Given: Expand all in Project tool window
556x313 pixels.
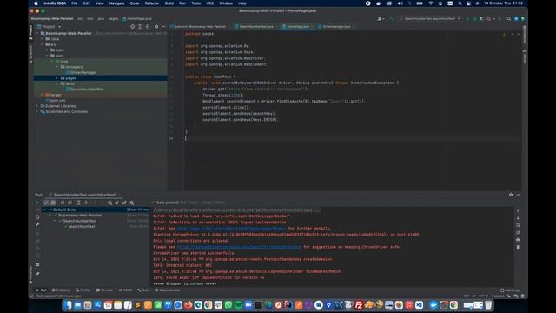Looking at the screenshot, I should (140, 27).
